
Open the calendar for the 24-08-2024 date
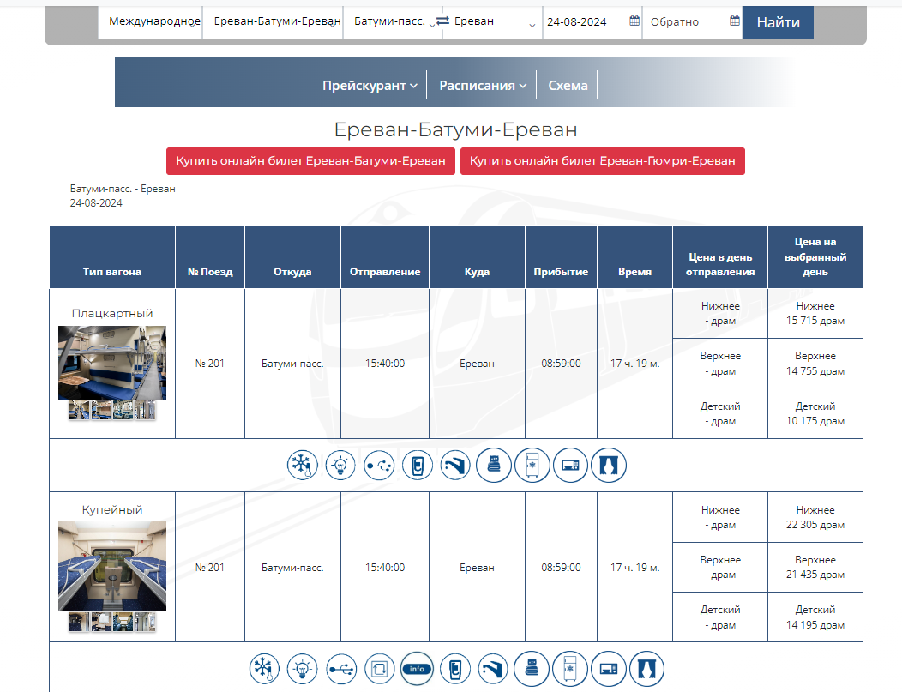coord(634,21)
